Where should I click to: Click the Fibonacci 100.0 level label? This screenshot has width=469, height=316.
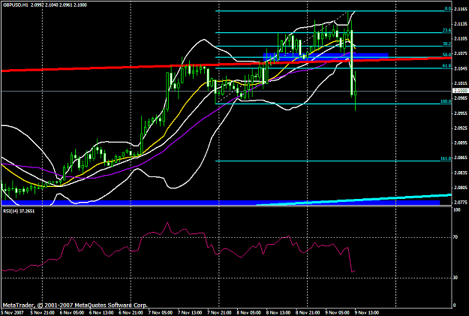point(446,101)
